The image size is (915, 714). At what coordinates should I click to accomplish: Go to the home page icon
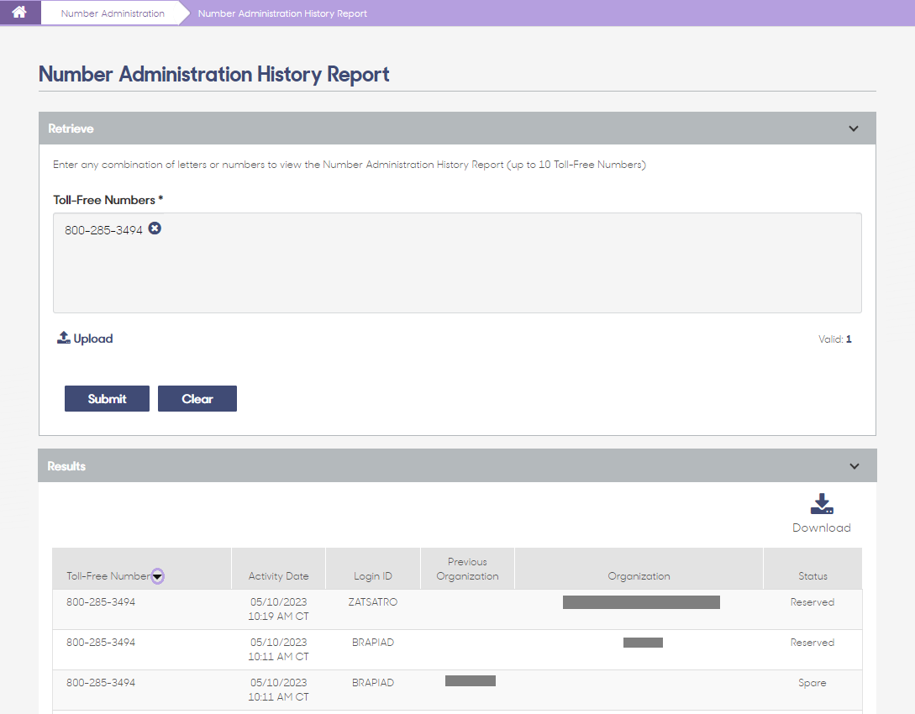(x=19, y=13)
